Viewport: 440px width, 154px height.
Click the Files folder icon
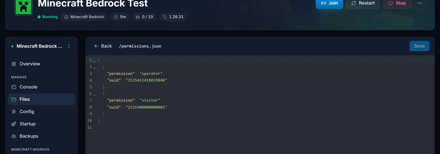click(14, 99)
